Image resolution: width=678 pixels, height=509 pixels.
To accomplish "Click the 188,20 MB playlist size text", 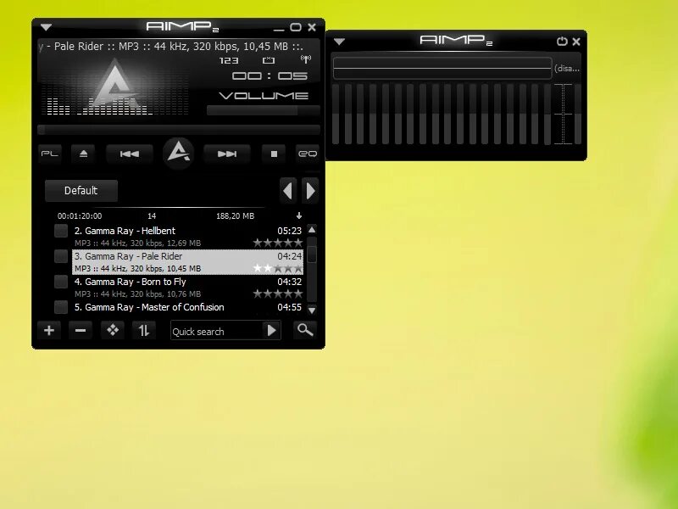I will click(x=236, y=216).
